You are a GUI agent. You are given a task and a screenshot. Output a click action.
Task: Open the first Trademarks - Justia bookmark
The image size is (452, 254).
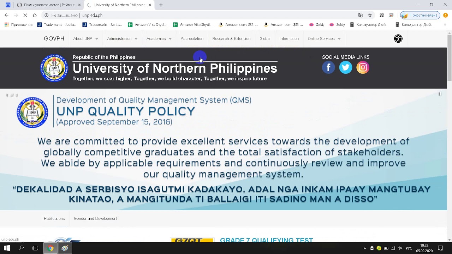57,25
